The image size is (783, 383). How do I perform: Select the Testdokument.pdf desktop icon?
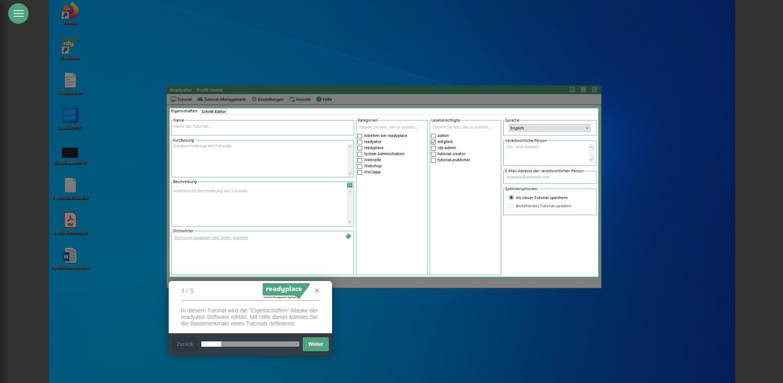(x=70, y=221)
